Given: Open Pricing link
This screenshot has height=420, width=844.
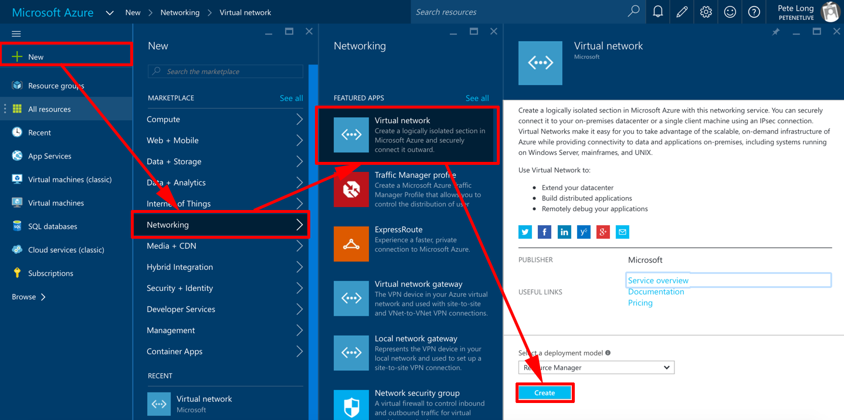Looking at the screenshot, I should click(x=640, y=303).
